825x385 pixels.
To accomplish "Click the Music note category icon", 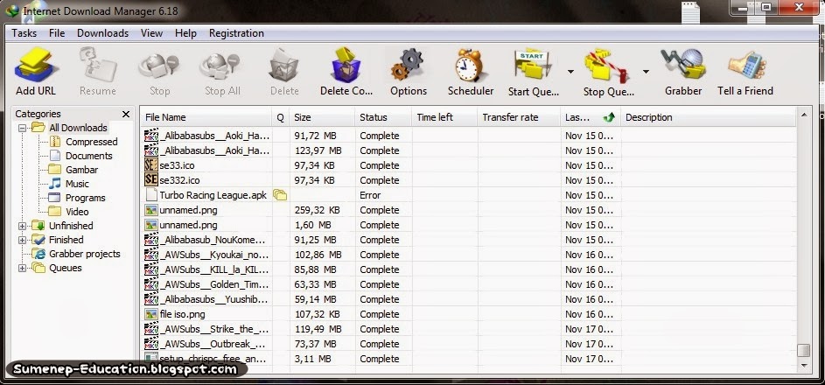I will pyautogui.click(x=55, y=184).
